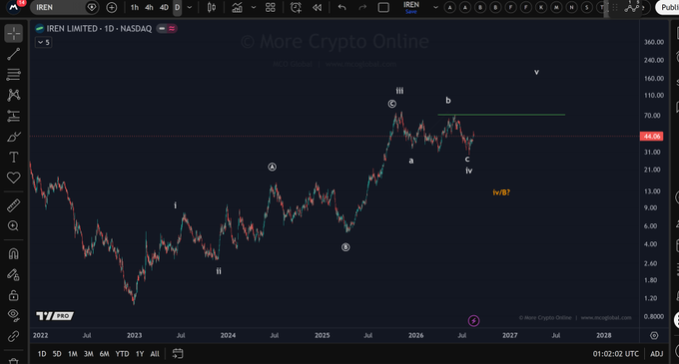Expand the layout name dropdown arrow
Viewport: 679px width, 364px height.
(435, 7)
